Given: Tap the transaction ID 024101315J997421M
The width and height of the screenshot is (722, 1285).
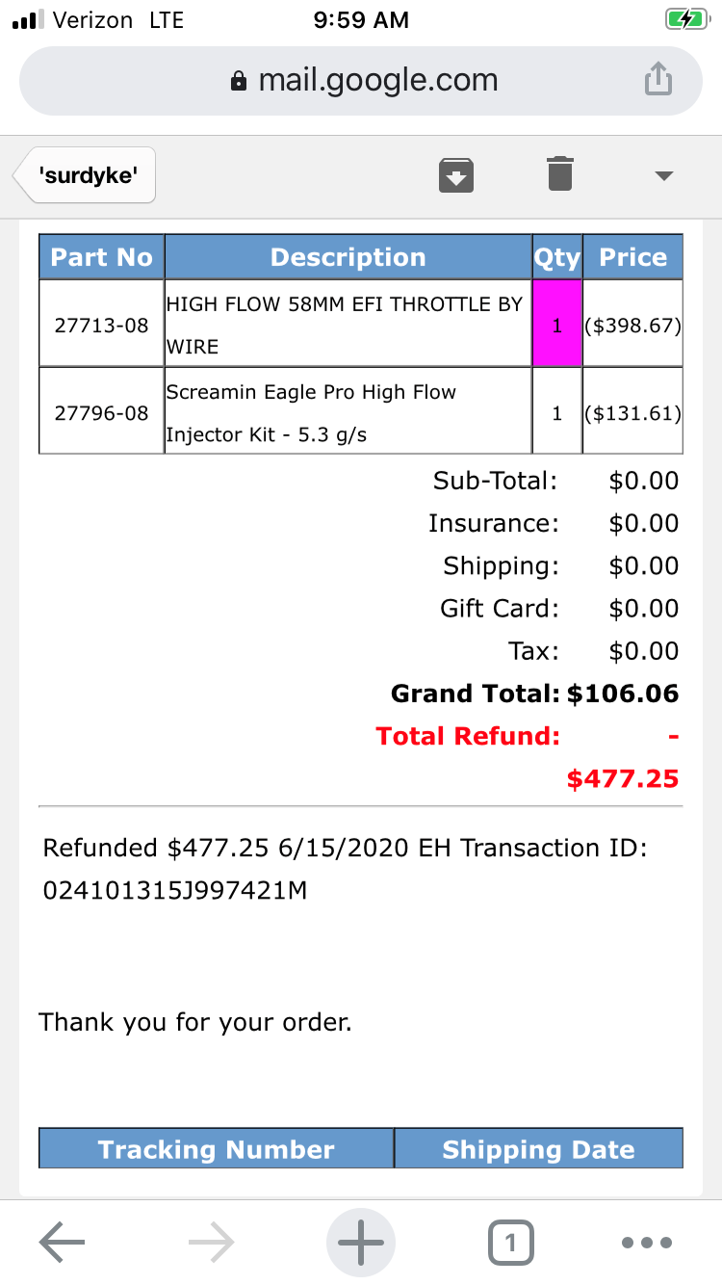Looking at the screenshot, I should tap(175, 890).
